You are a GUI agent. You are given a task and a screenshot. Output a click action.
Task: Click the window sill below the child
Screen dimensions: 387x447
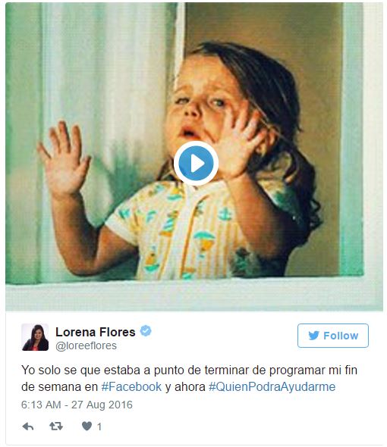pyautogui.click(x=194, y=295)
